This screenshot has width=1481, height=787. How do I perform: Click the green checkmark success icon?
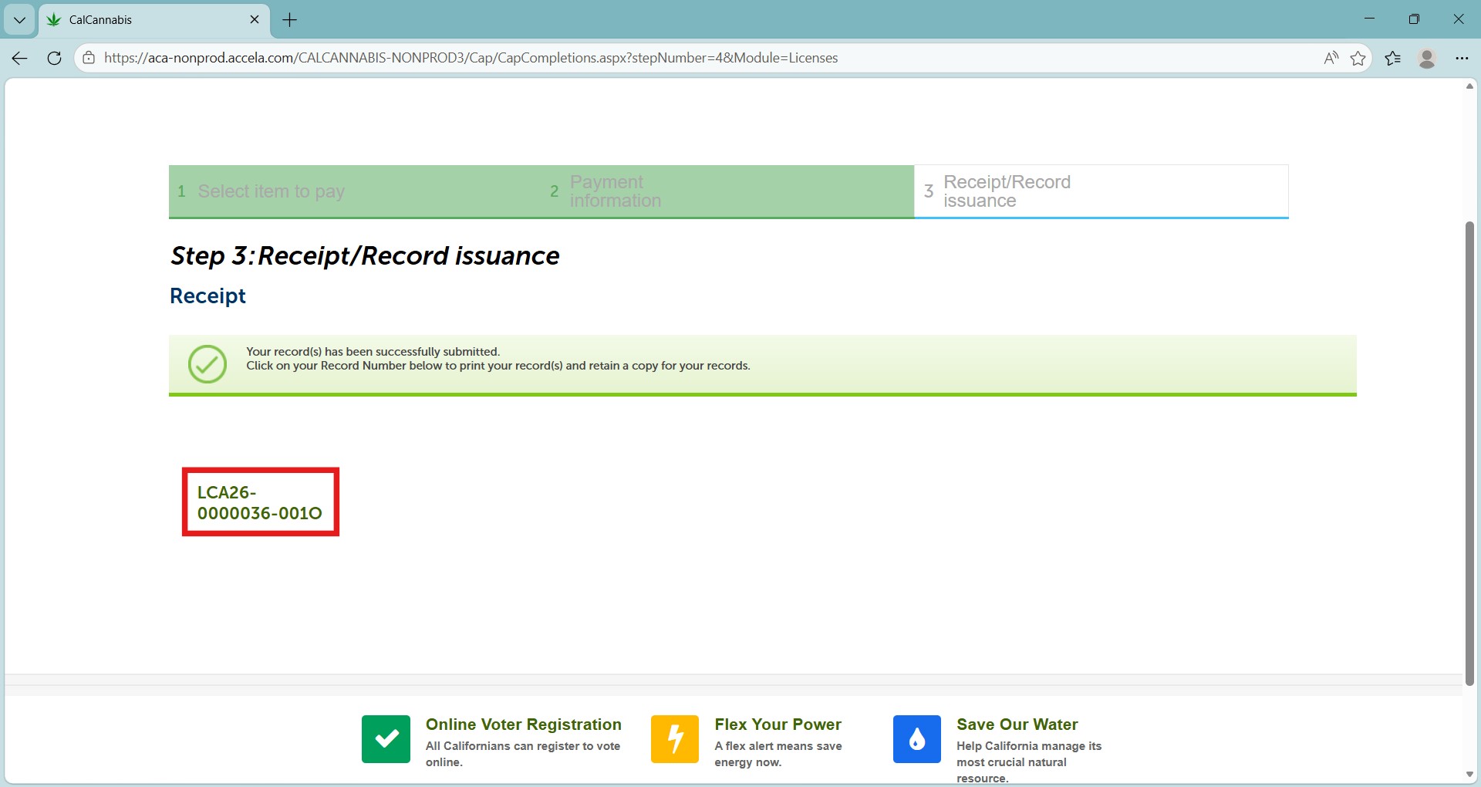(207, 364)
